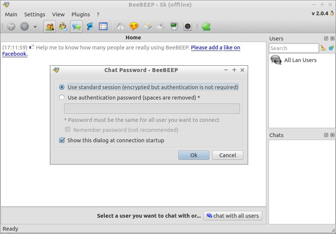Click the 'Users' panel title
Viewport: 336px width, 234px height.
(276, 39)
